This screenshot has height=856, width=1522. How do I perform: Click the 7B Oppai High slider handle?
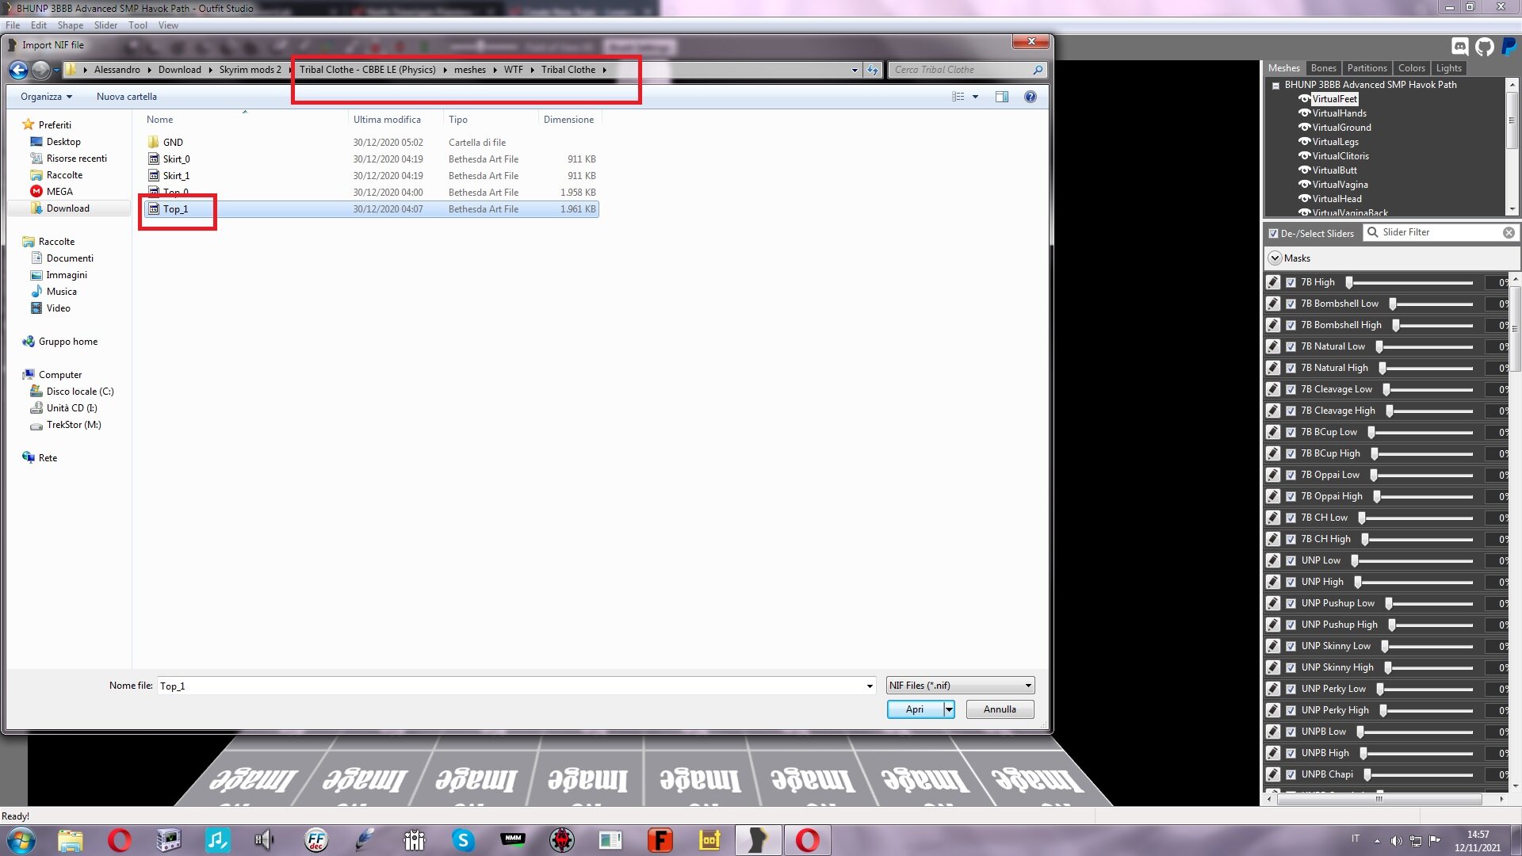coord(1377,496)
